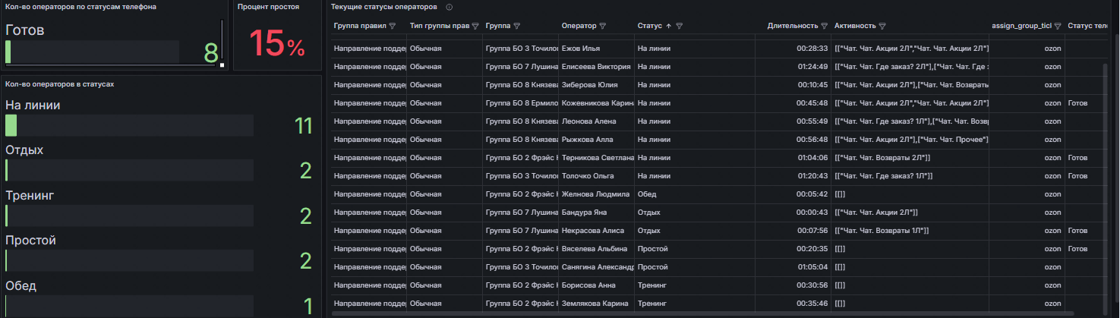This screenshot has width=1120, height=318.
Task: Open the Процент простоя panel title
Action: (268, 7)
